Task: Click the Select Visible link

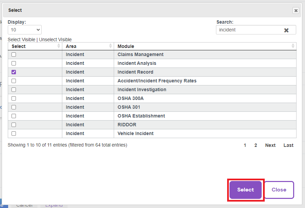Action: click(x=22, y=40)
